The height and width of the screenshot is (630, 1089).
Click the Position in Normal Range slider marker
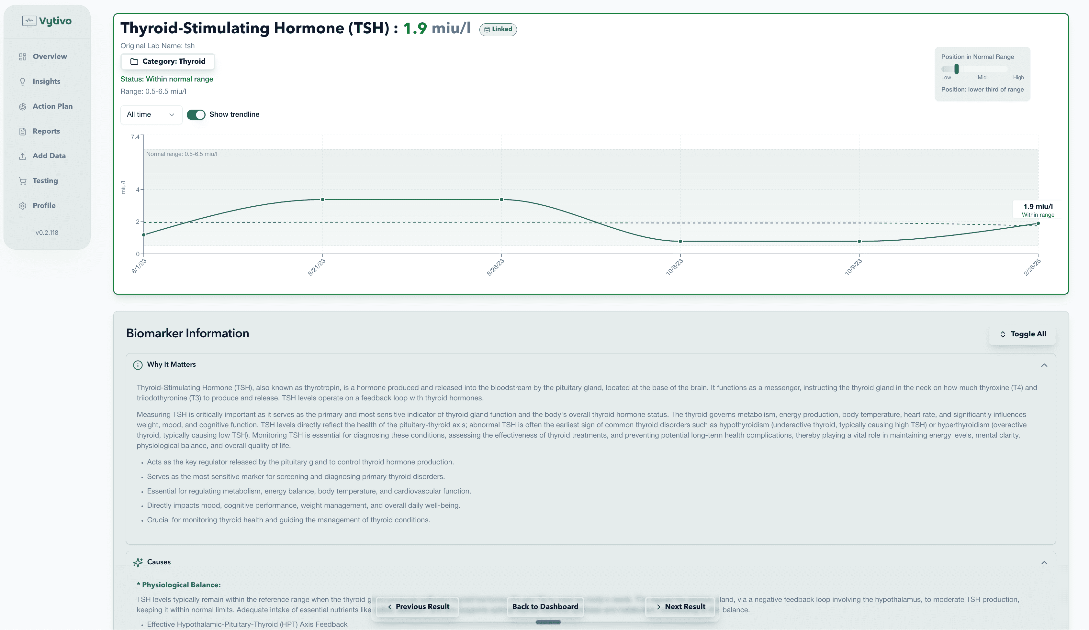pyautogui.click(x=956, y=69)
